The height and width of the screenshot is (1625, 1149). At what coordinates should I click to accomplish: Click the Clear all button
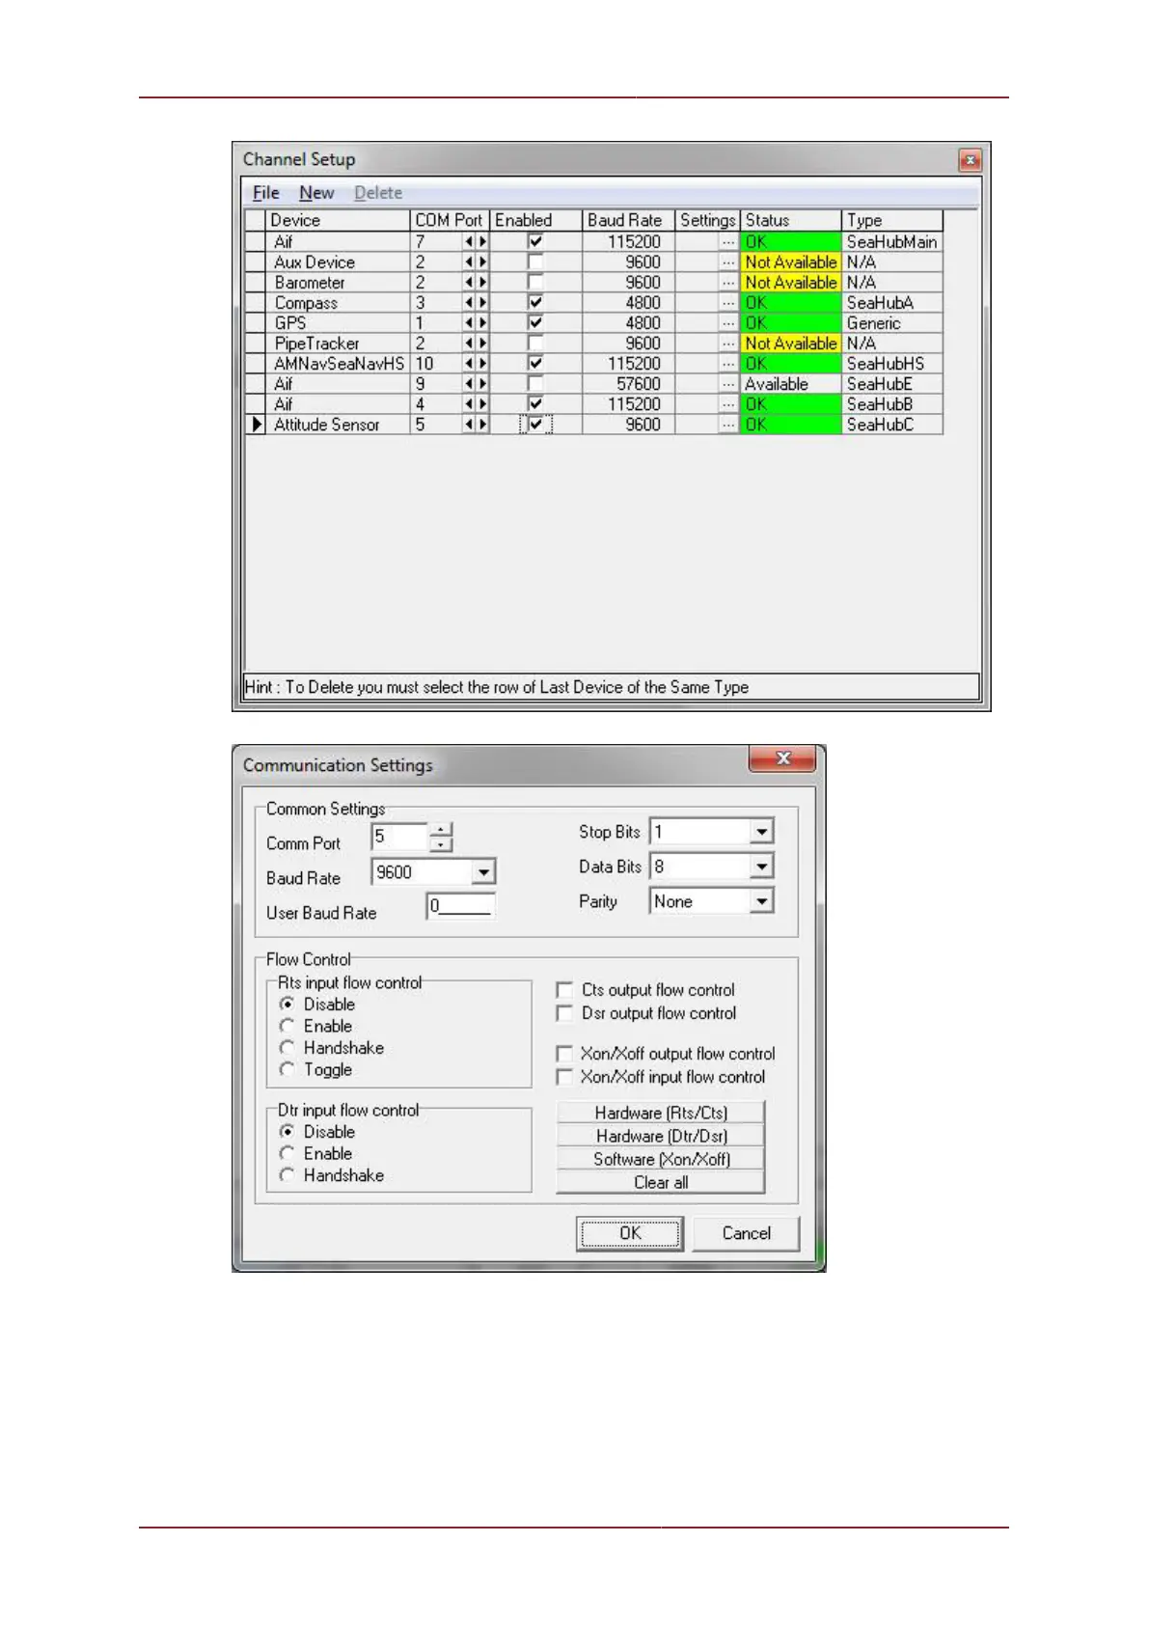tap(661, 1182)
